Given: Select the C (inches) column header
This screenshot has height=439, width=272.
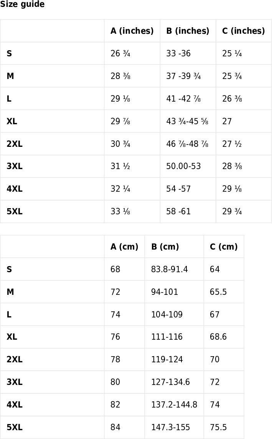Looking at the screenshot, I should [x=244, y=31].
